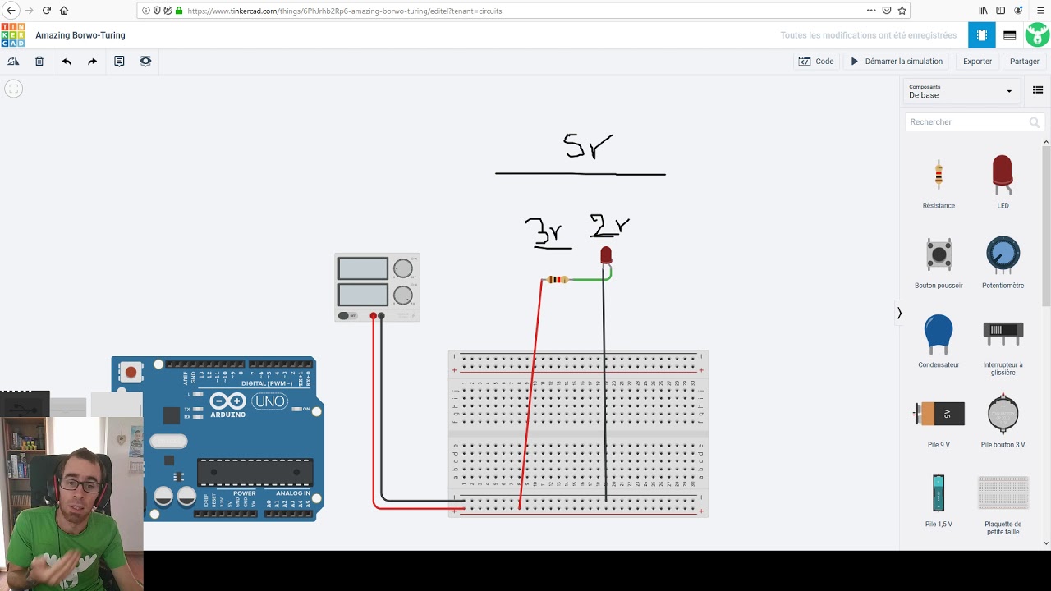The image size is (1051, 591).
Task: Open the tracking protection shield icon
Action: [x=157, y=11]
